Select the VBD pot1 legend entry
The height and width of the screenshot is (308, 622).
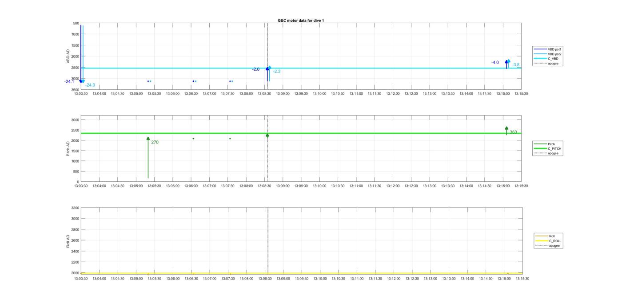[x=548, y=49]
